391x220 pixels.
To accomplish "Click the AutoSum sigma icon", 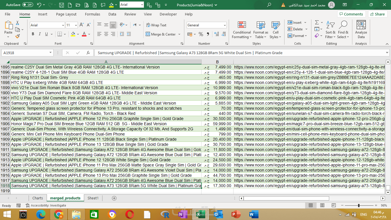I will pos(317,22).
